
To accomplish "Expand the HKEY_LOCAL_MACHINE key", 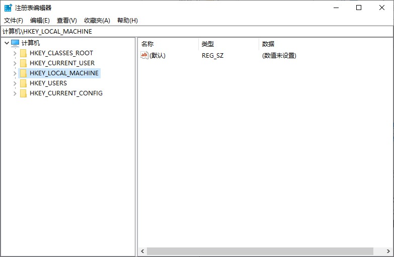I will [x=15, y=73].
